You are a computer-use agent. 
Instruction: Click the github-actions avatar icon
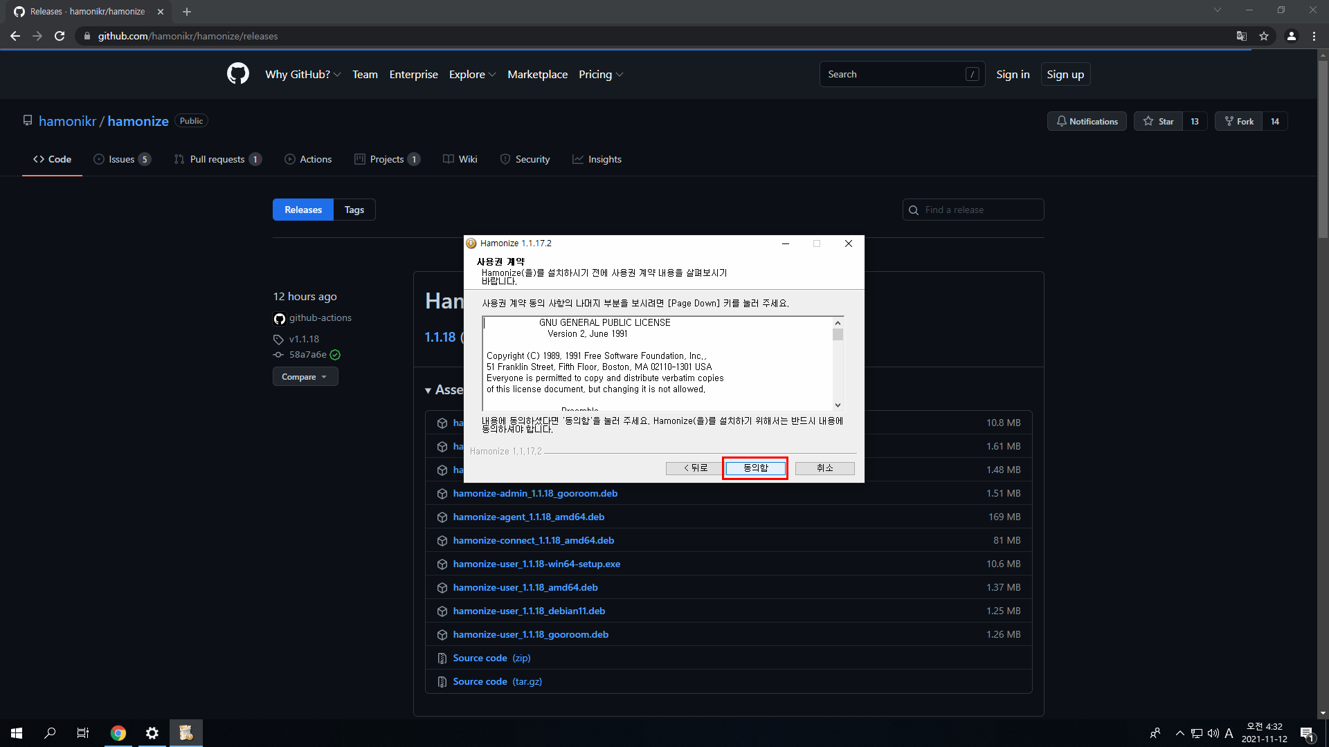point(280,318)
